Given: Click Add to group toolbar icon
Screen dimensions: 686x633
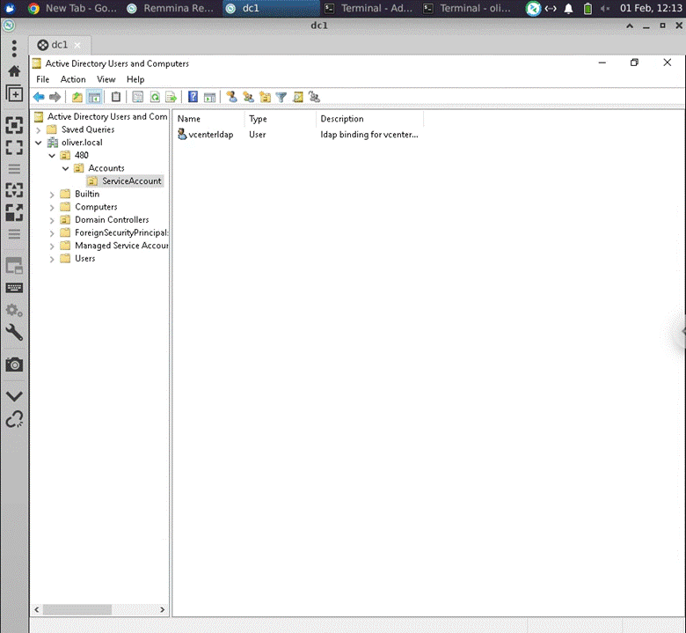Looking at the screenshot, I should pyautogui.click(x=314, y=97).
